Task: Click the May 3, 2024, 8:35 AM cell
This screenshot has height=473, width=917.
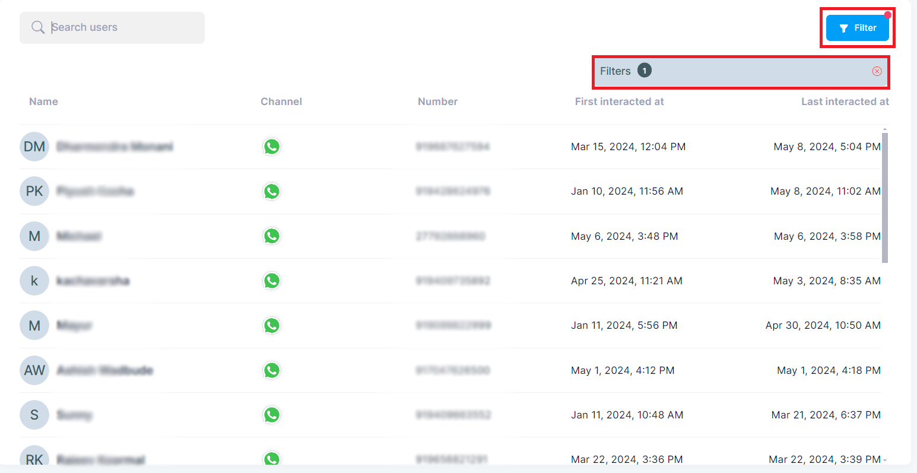Action: coord(827,281)
